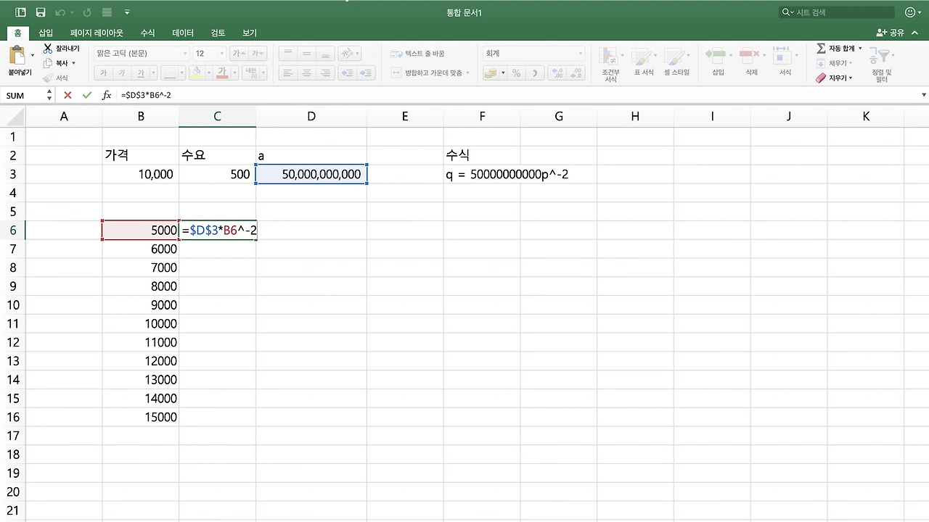Toggle middle vertical alignment

pyautogui.click(x=307, y=54)
